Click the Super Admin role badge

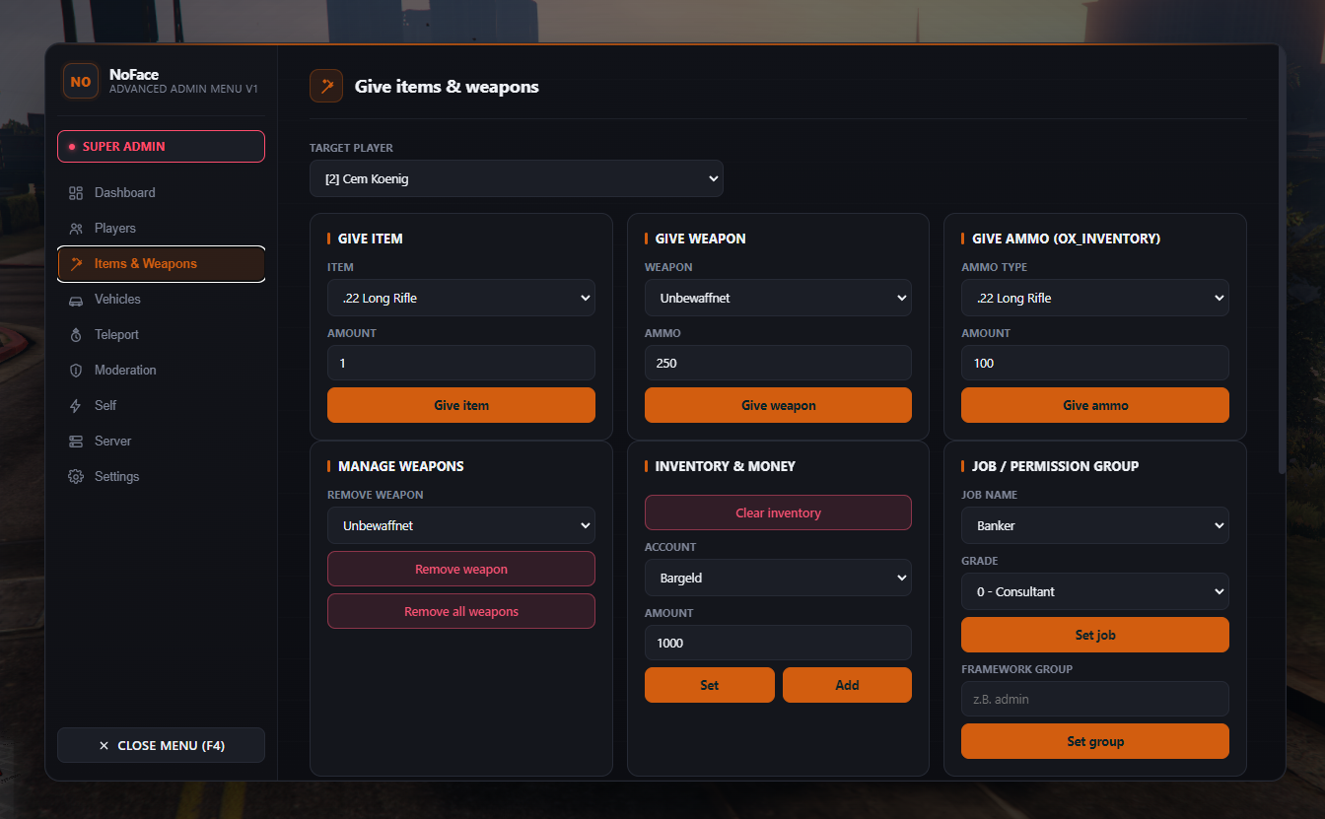pos(161,146)
